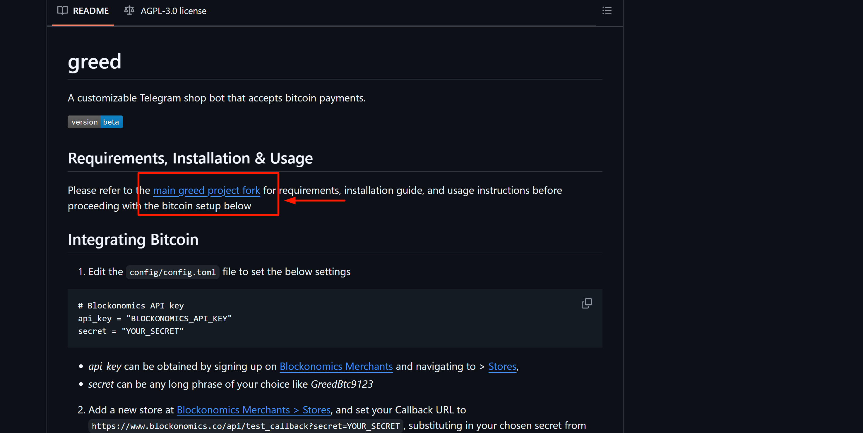Click the config/config.toml inline code

172,272
